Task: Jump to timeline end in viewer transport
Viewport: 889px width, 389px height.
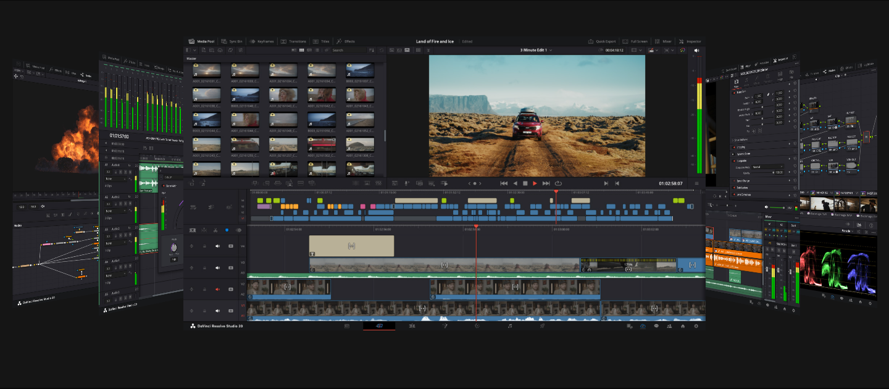Action: tap(546, 183)
